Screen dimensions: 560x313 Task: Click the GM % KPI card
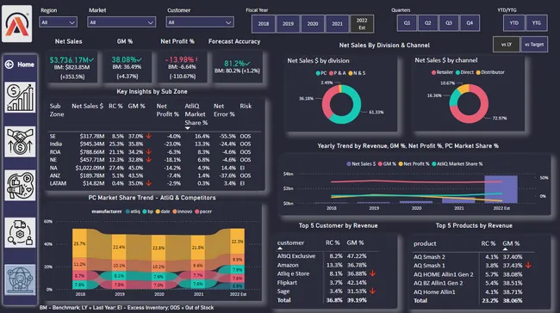[x=128, y=67]
